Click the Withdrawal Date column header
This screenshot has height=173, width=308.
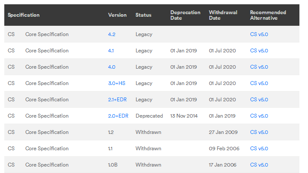223,15
